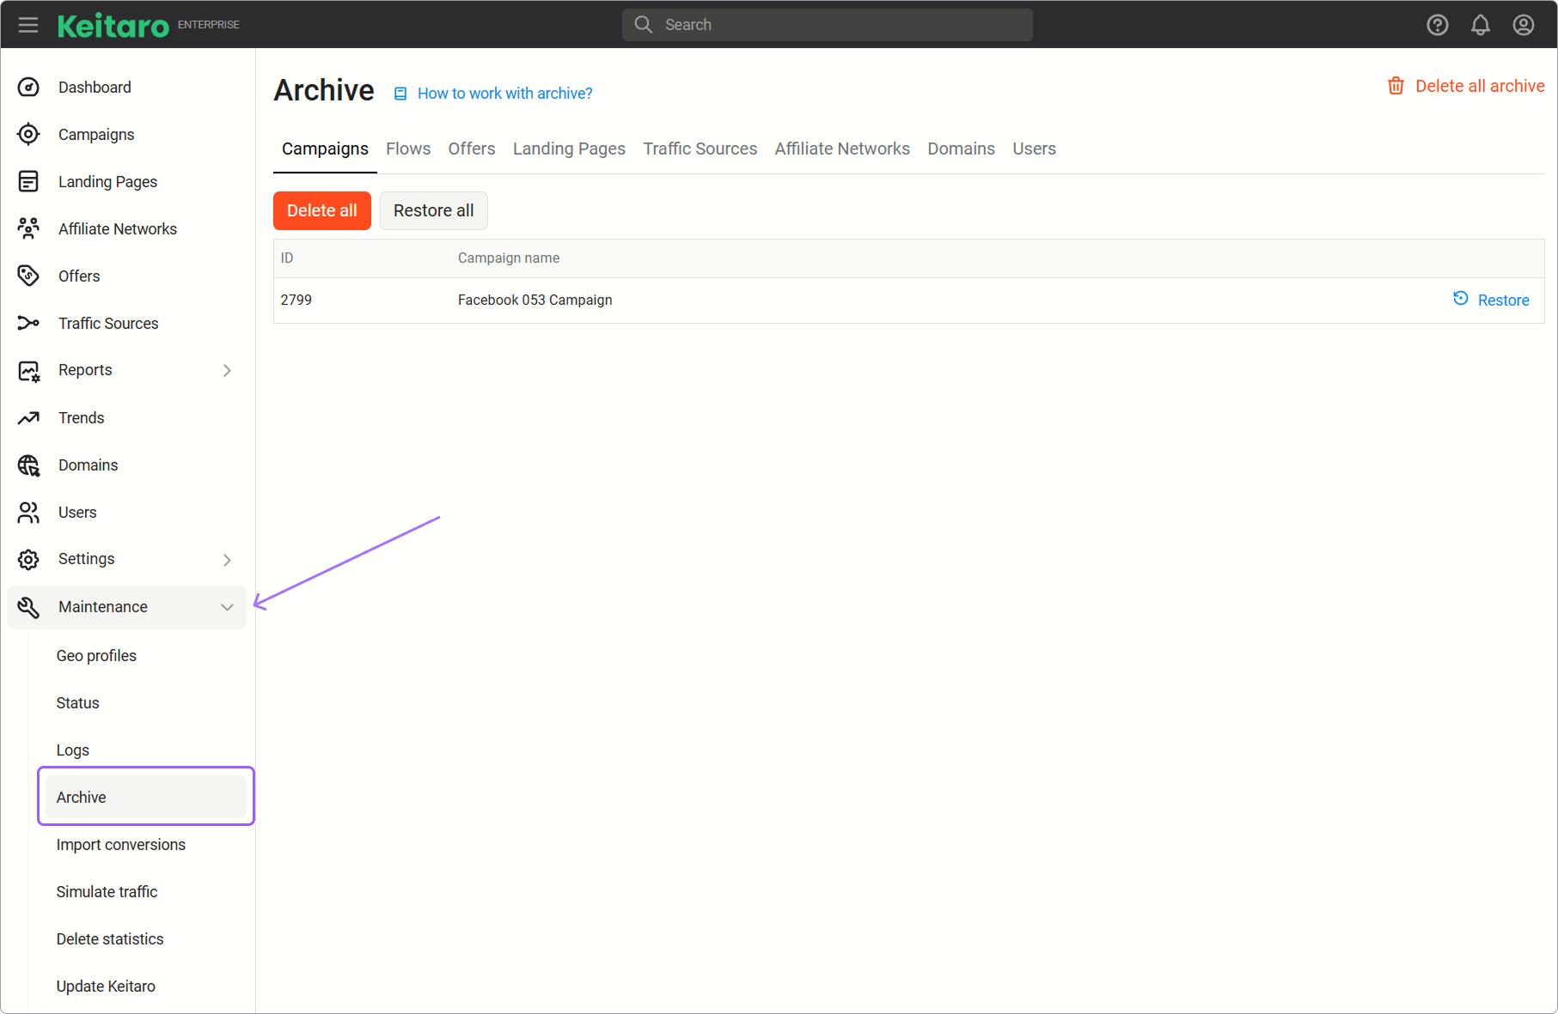Click the Offers tag icon

(28, 276)
